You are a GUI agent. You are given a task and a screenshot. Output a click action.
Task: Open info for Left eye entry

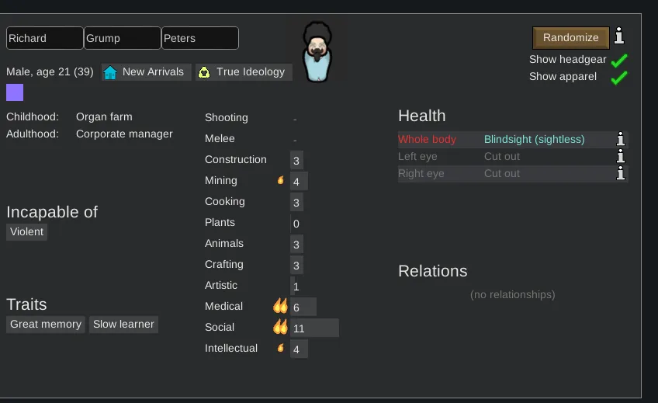pyautogui.click(x=620, y=157)
